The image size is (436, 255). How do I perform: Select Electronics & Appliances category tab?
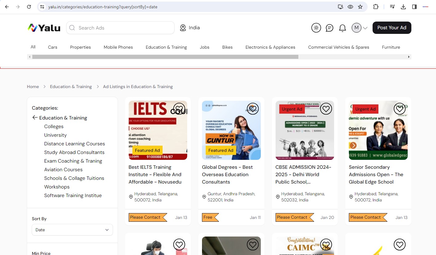(270, 47)
